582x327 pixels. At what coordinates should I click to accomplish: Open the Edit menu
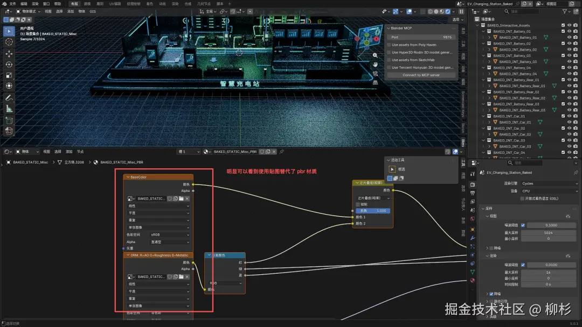(x=24, y=4)
